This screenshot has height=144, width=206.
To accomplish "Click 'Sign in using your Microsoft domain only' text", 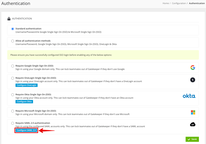I will 73,114.
